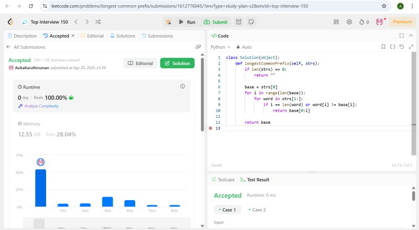Click the test result panel scrollbar
The image size is (419, 230).
pyautogui.click(x=414, y=196)
